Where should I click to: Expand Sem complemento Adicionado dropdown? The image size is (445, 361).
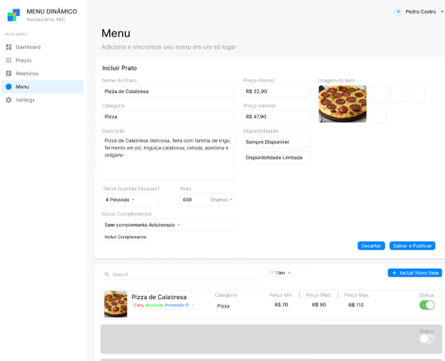coord(168,225)
